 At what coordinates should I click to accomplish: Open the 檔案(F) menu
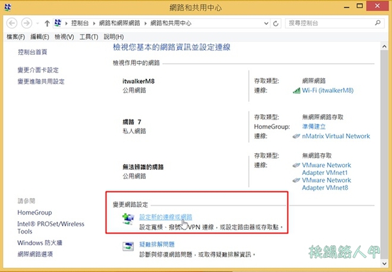pos(16,37)
